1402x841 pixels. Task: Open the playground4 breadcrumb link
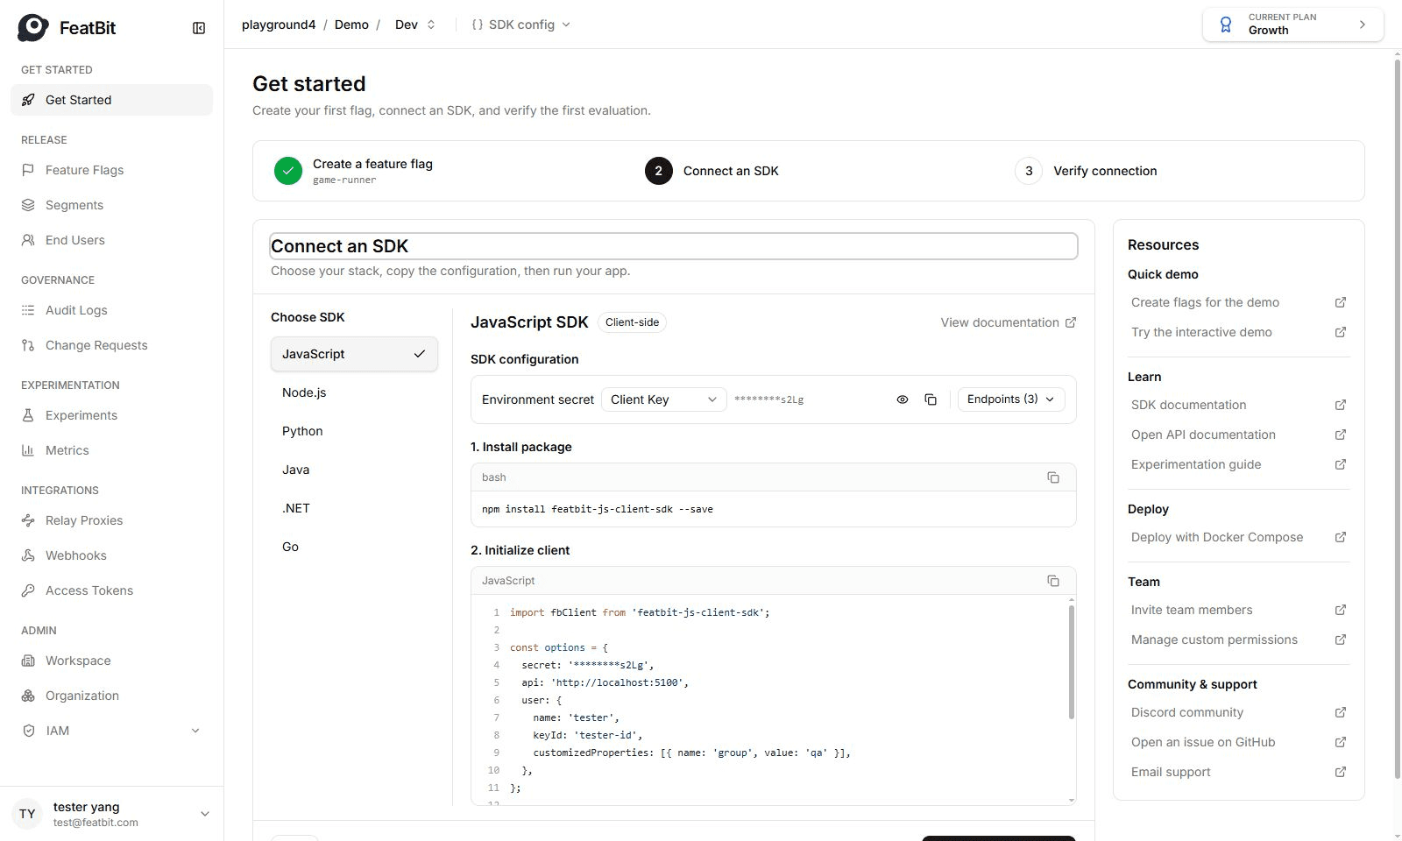click(279, 25)
